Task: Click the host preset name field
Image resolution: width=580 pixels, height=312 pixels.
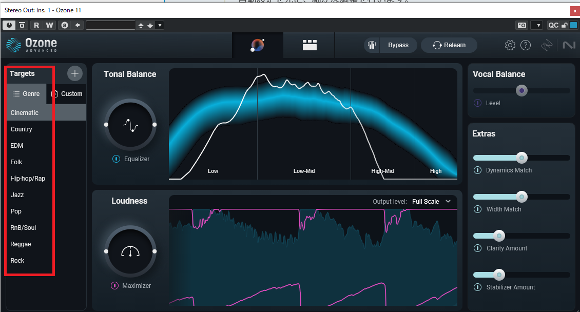Action: point(110,25)
